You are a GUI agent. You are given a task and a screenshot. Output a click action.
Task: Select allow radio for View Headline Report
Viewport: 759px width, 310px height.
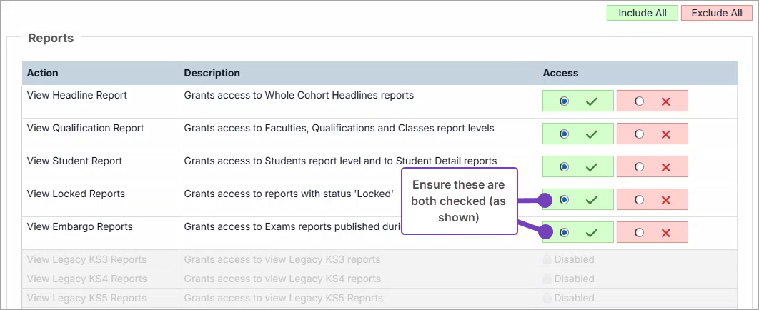pyautogui.click(x=565, y=101)
